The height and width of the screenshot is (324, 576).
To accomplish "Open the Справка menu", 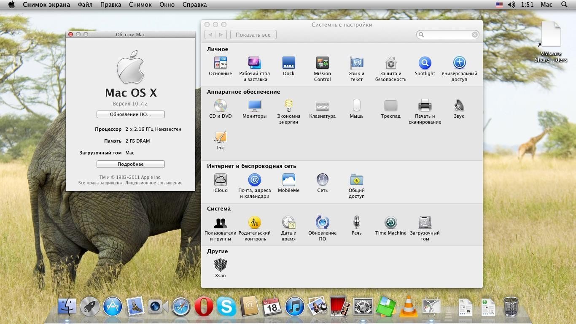I will [x=194, y=5].
